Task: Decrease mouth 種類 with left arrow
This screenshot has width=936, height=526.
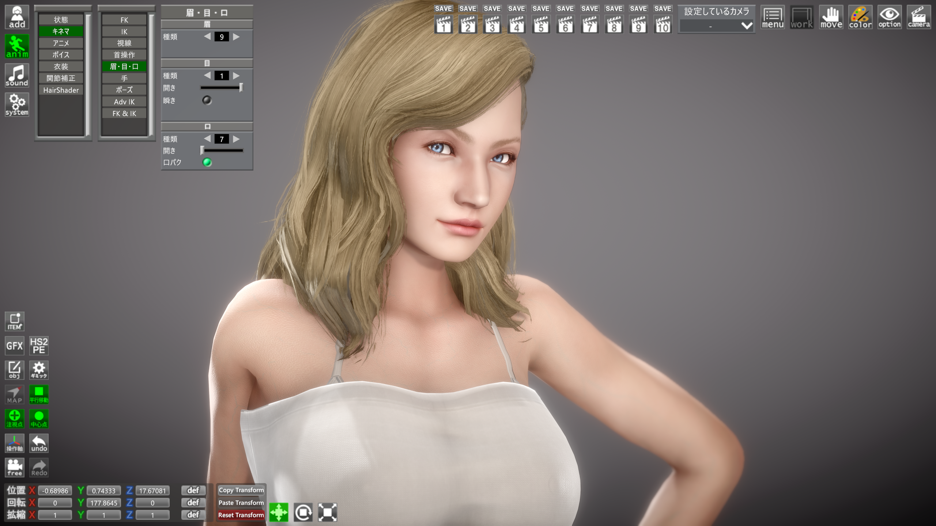Action: (207, 139)
